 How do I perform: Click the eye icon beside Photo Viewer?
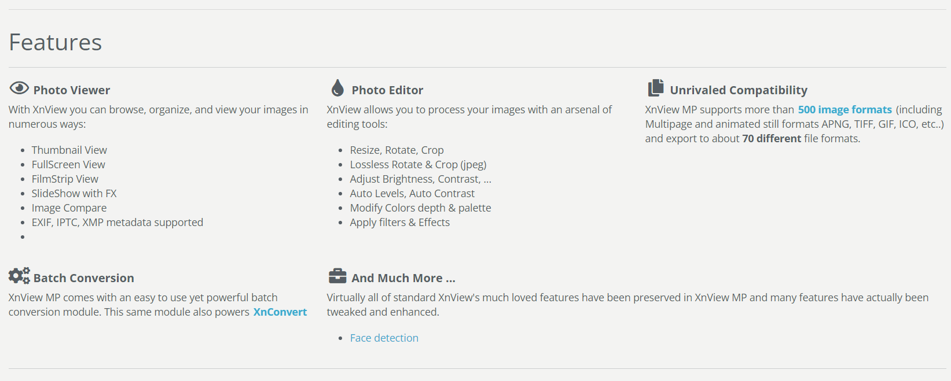pyautogui.click(x=19, y=88)
